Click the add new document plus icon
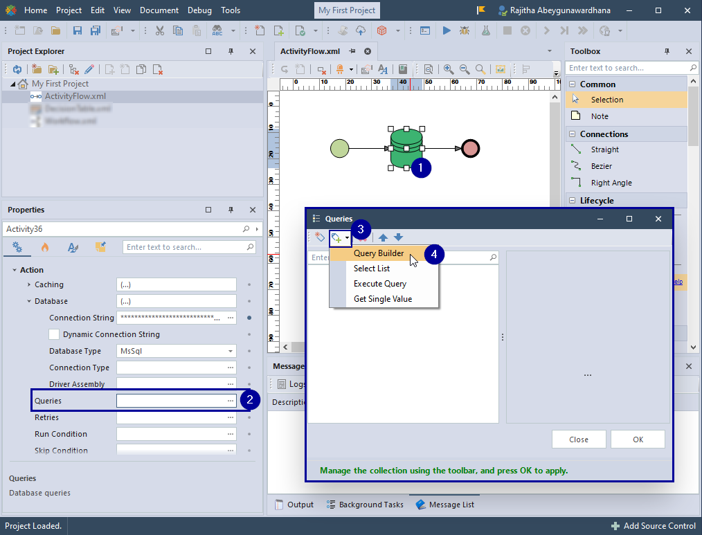 click(278, 30)
